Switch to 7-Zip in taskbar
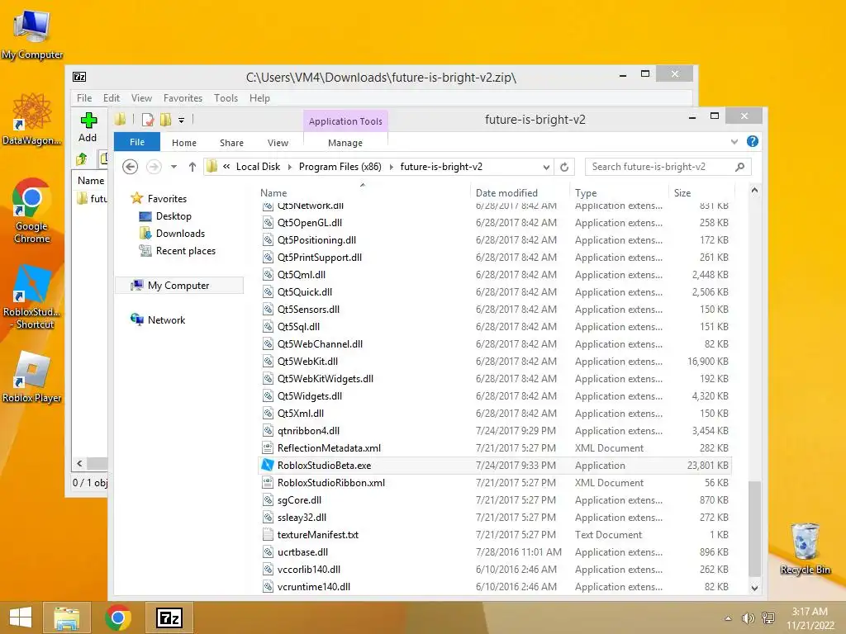 click(x=169, y=617)
